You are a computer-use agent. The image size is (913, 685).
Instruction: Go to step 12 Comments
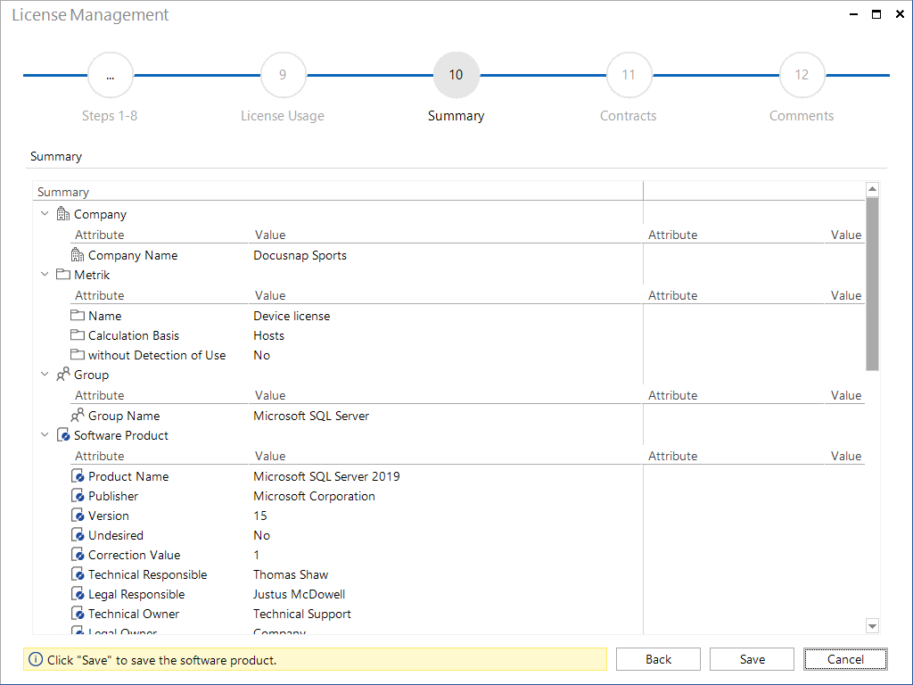[802, 75]
